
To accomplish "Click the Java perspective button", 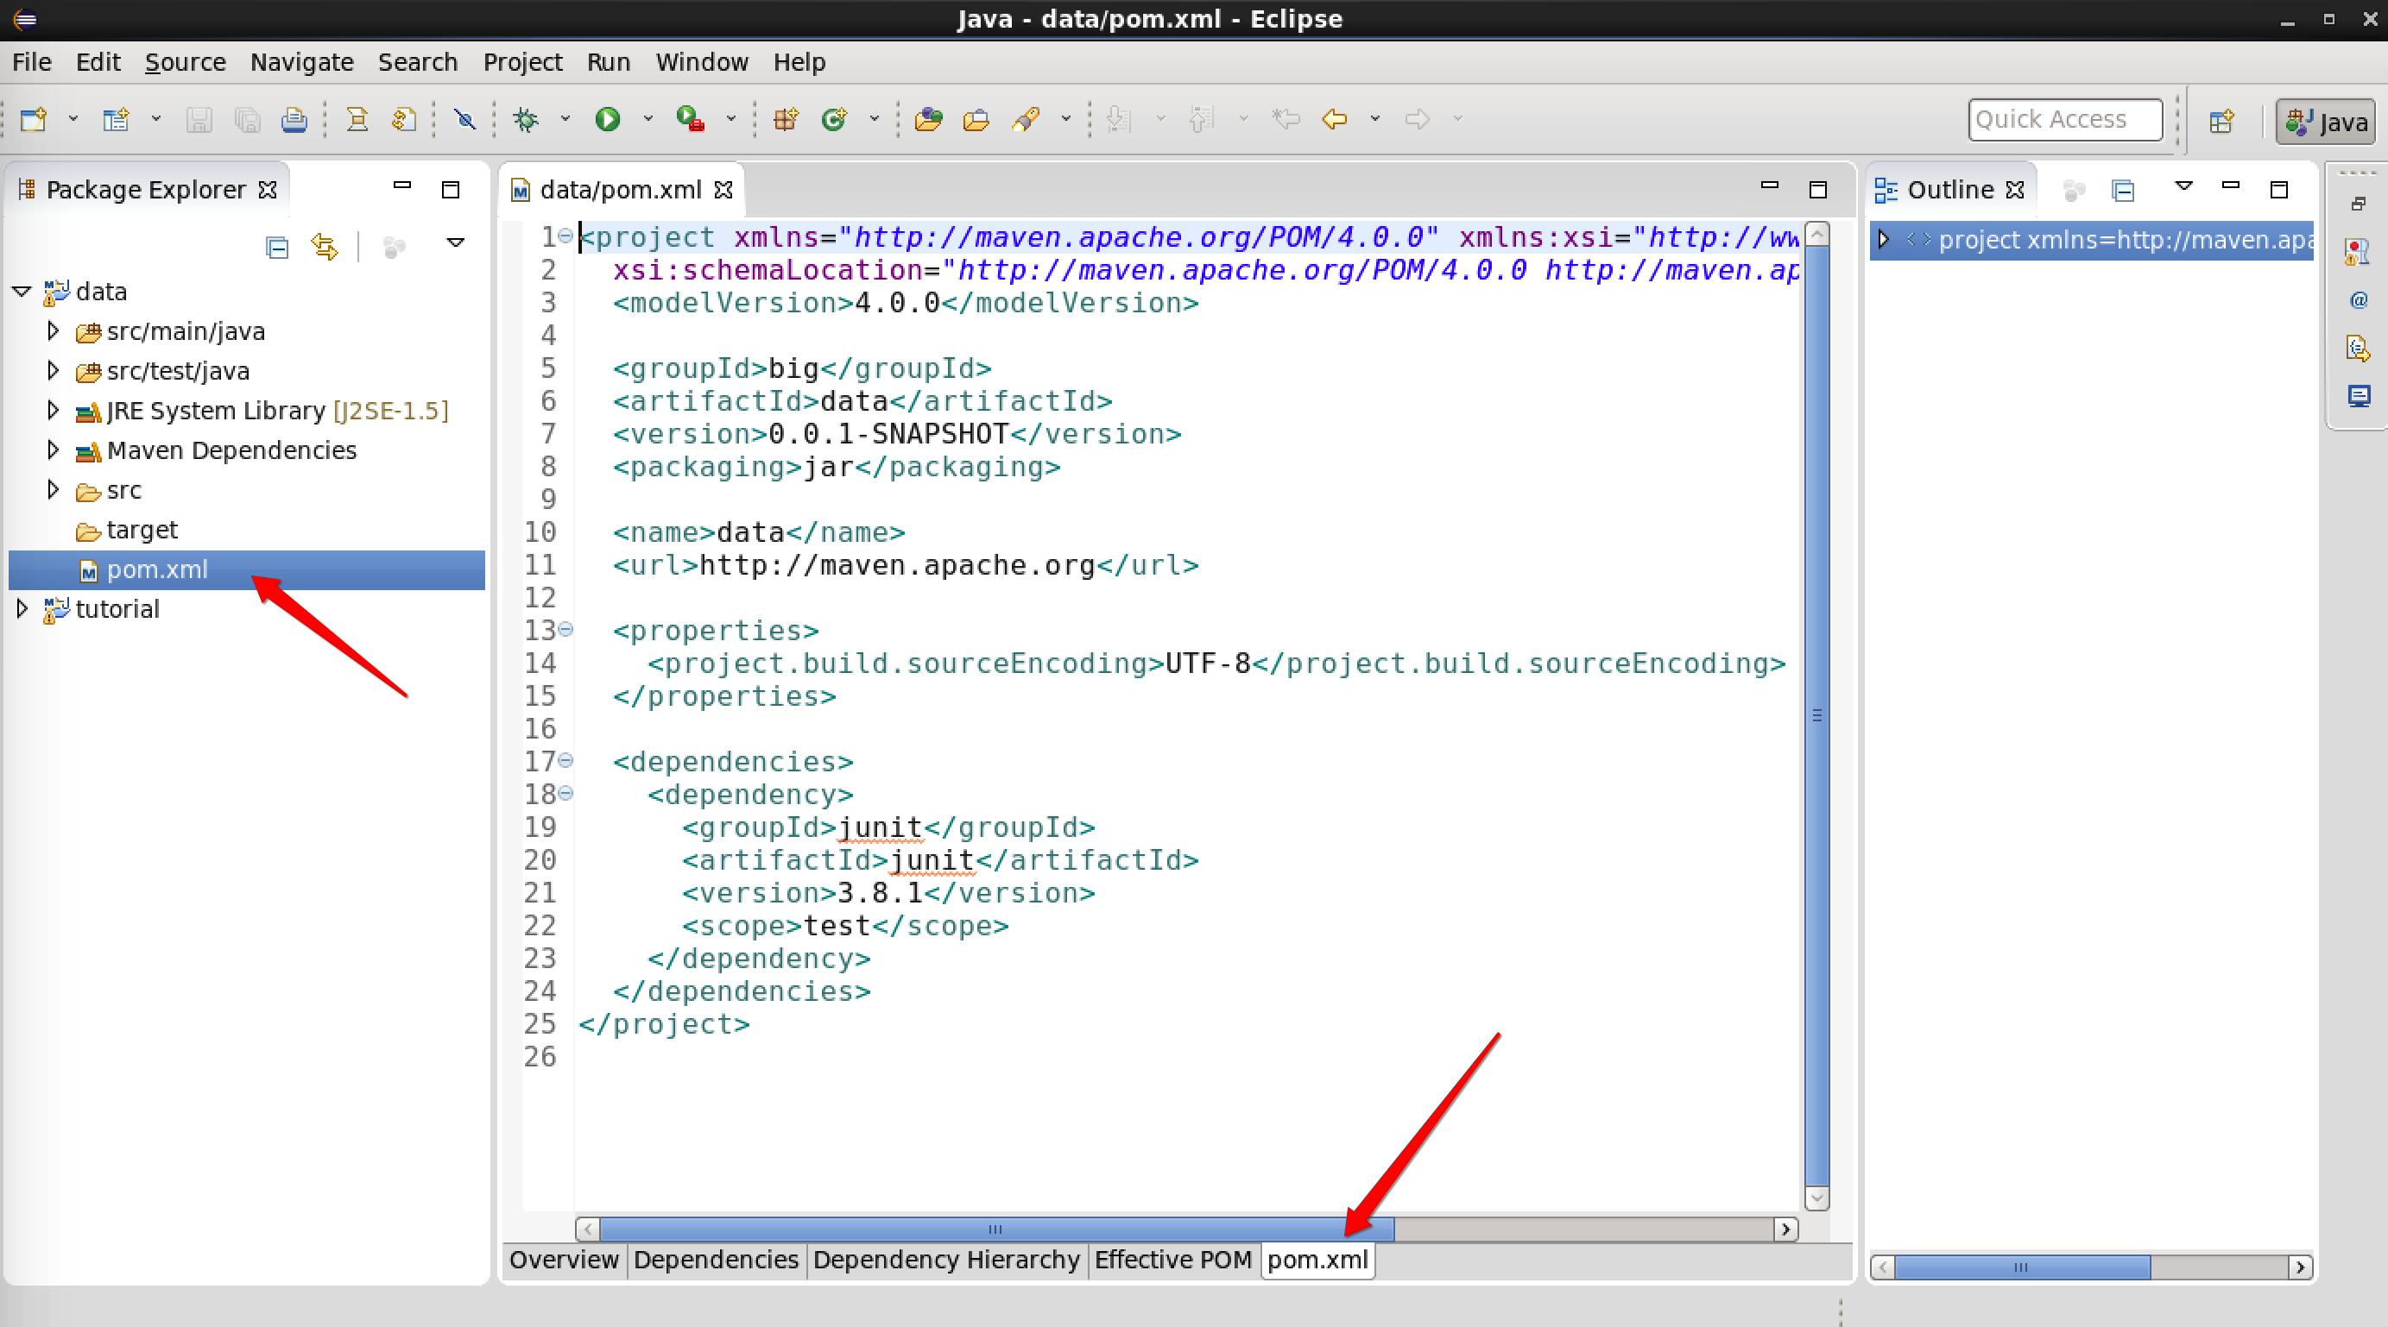I will tap(2326, 121).
